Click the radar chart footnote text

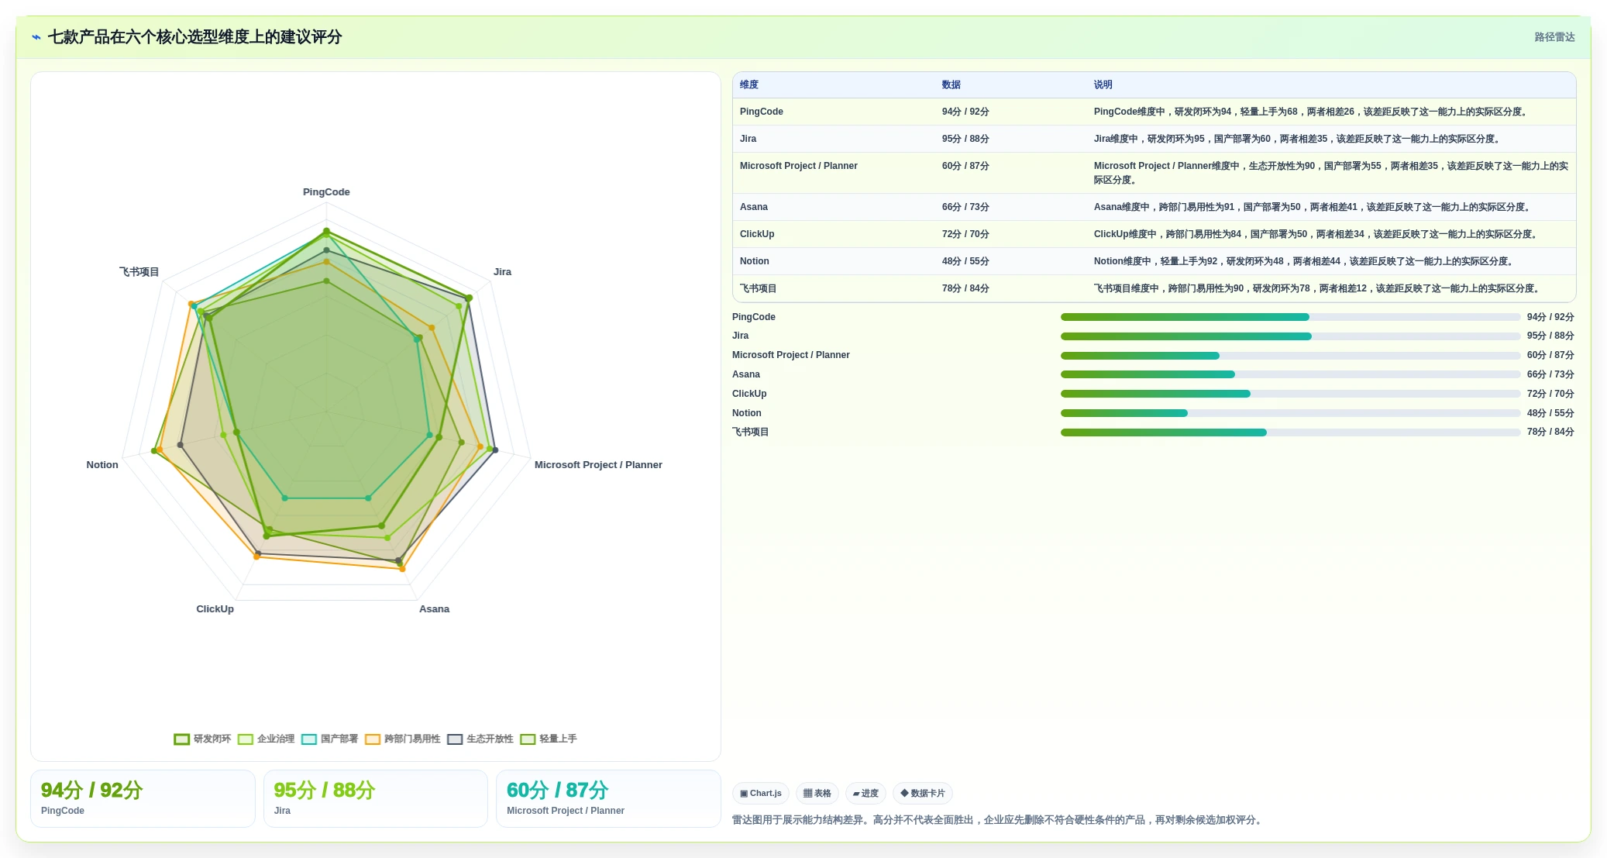click(x=999, y=820)
